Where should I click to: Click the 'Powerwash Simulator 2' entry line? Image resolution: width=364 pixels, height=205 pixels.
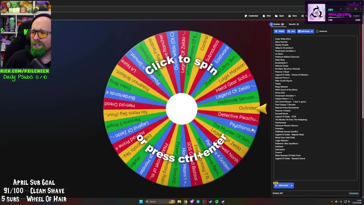click(x=285, y=51)
